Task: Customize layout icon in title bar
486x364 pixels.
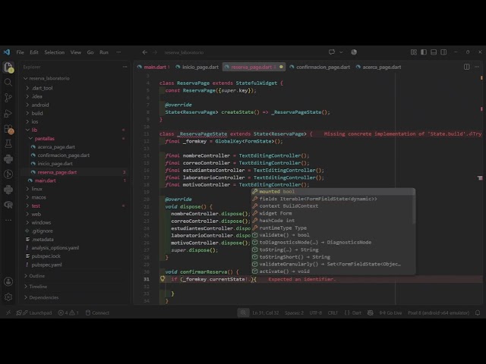Action: click(414, 52)
